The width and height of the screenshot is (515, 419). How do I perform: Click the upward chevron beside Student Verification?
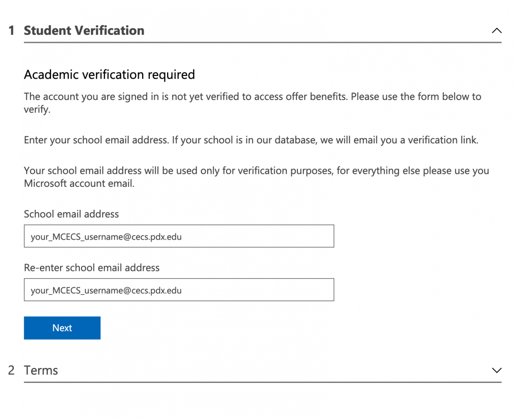(497, 30)
